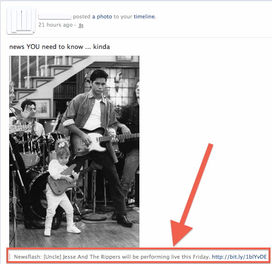This screenshot has height=264, width=272.
Task: Click the word "posted" in the header
Action: pyautogui.click(x=81, y=16)
